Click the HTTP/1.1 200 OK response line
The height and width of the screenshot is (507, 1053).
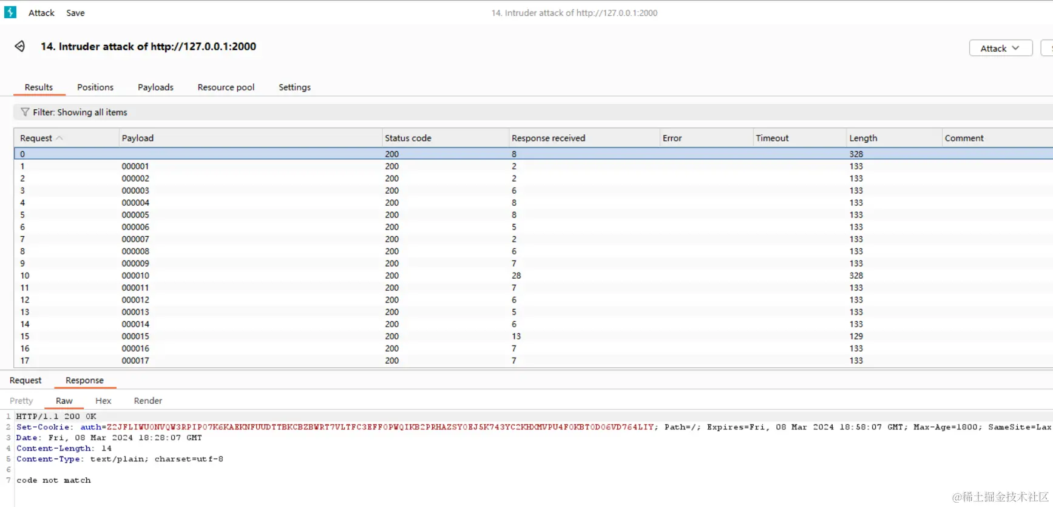(56, 417)
